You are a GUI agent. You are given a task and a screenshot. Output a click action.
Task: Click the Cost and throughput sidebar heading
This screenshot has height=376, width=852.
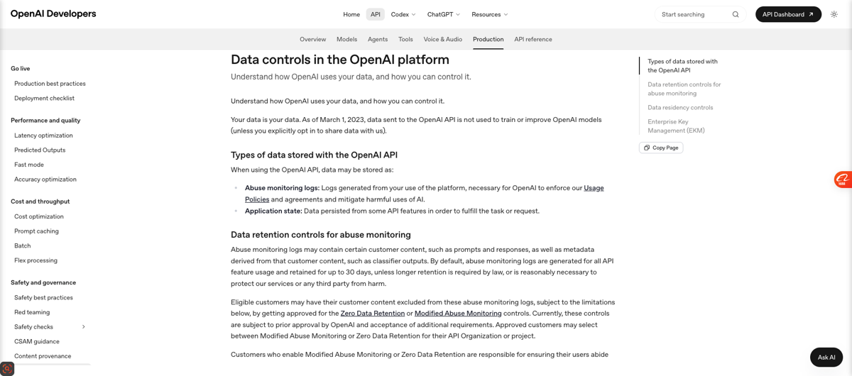point(40,201)
